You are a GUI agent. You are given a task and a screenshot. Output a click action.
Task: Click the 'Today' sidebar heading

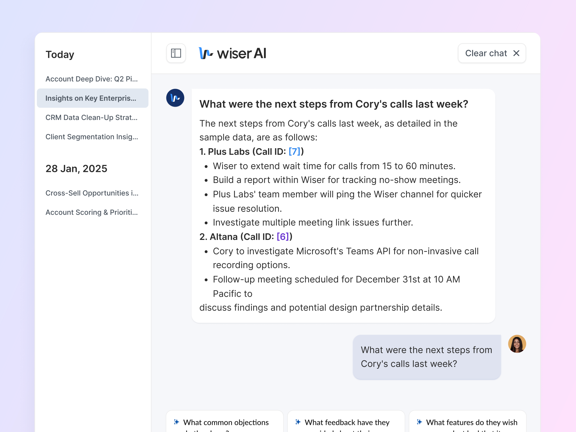(x=60, y=54)
